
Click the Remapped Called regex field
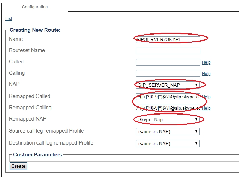pos(168,97)
